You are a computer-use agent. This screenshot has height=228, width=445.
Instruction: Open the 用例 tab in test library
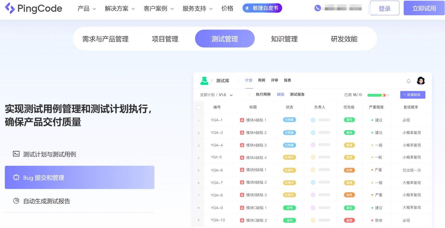click(x=262, y=80)
